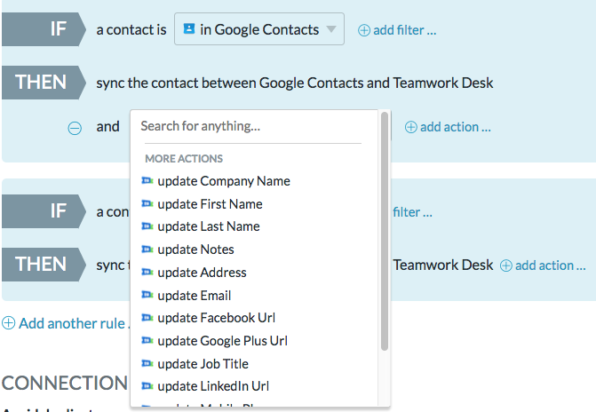Choose 'update Job Title' from list
596x412 pixels.
pyautogui.click(x=195, y=364)
